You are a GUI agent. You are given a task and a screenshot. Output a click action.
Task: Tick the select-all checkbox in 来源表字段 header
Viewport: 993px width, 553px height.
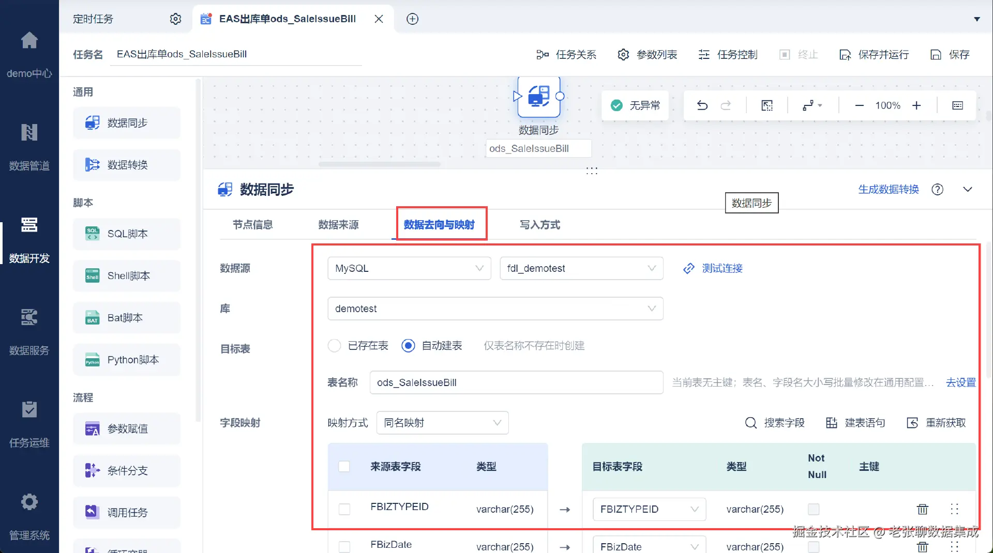[344, 467]
